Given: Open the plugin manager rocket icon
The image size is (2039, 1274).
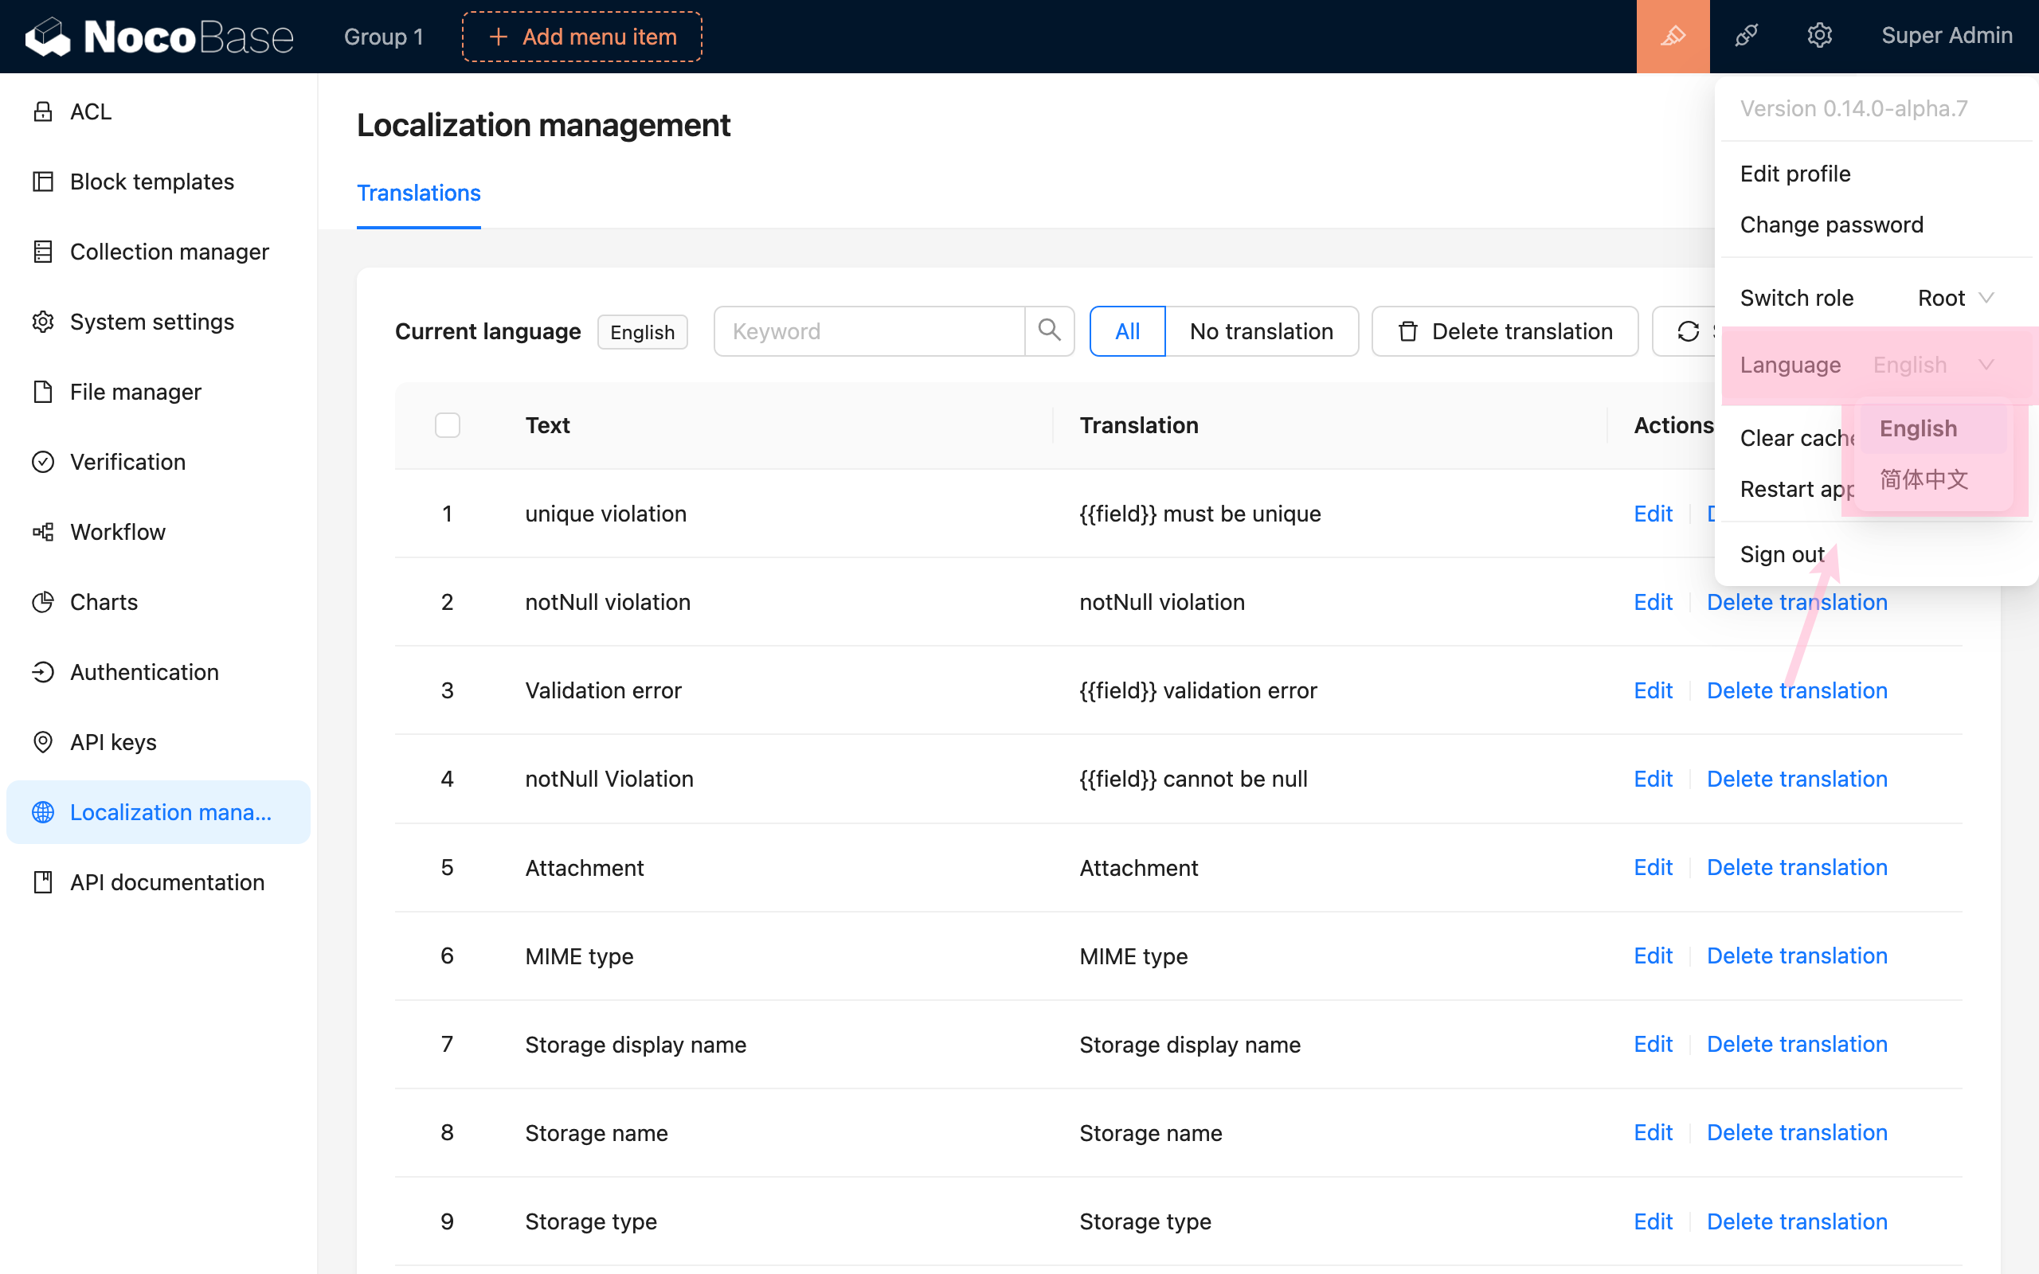Looking at the screenshot, I should coord(1746,37).
